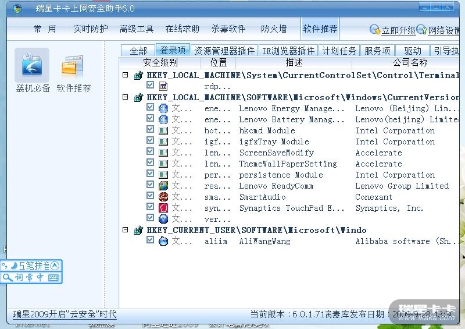Screen dimensions: 465x329
Task: Uncheck Lenovo ReadyComm entry
Action: tap(151, 184)
